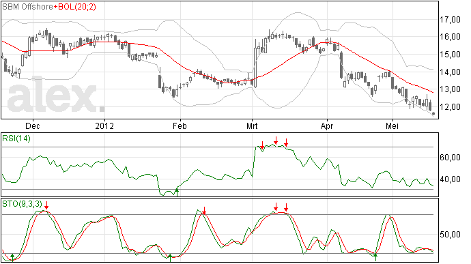This screenshot has height=264, width=471.
Task: Select the 40,00 RSI axis value
Action: pyautogui.click(x=450, y=179)
